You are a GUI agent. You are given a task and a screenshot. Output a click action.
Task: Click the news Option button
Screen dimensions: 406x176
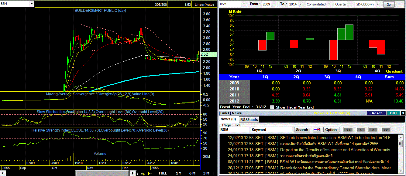[x=331, y=130]
